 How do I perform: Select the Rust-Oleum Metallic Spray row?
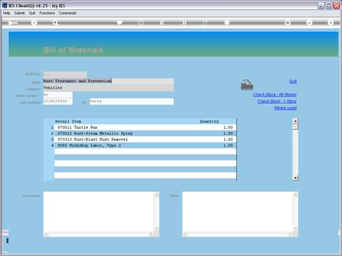tap(145, 133)
